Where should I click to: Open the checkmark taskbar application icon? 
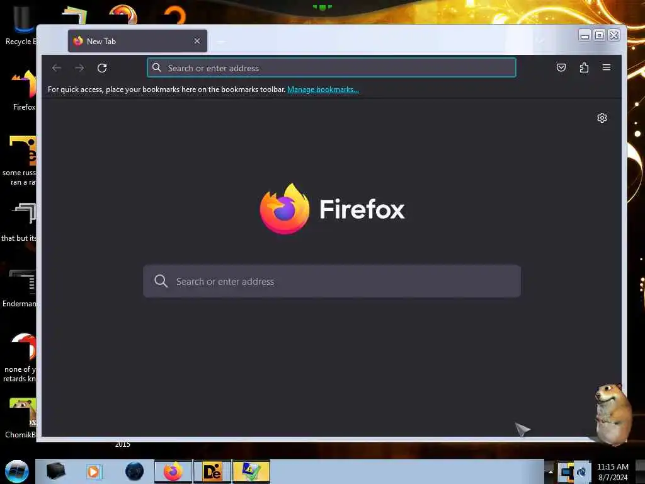click(251, 471)
